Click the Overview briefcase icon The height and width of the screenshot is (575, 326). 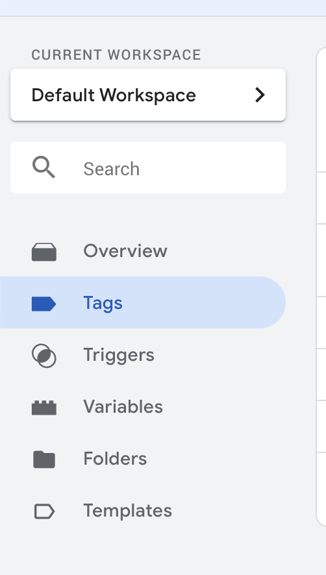[x=44, y=252]
